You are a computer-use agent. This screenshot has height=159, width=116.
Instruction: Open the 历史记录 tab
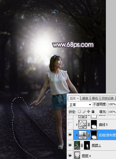click(108, 98)
